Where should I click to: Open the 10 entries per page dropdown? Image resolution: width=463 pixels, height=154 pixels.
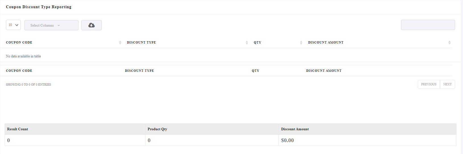13,25
